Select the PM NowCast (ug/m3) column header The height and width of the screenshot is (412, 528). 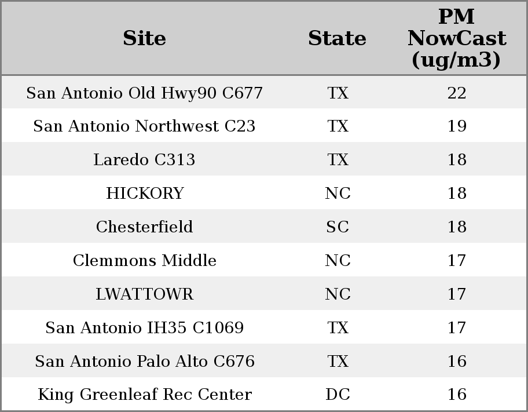(456, 39)
